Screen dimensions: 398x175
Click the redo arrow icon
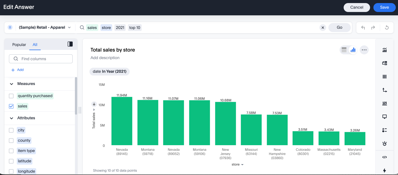[373, 28]
